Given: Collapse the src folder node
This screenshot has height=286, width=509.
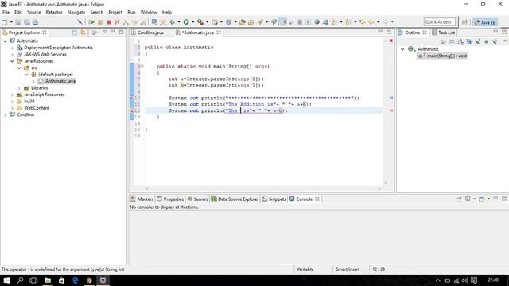Looking at the screenshot, I should pyautogui.click(x=19, y=68).
